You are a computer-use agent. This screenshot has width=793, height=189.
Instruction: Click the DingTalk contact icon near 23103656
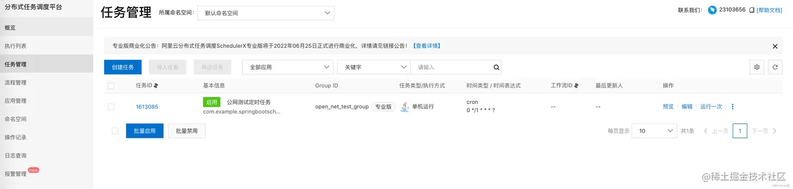pos(712,10)
